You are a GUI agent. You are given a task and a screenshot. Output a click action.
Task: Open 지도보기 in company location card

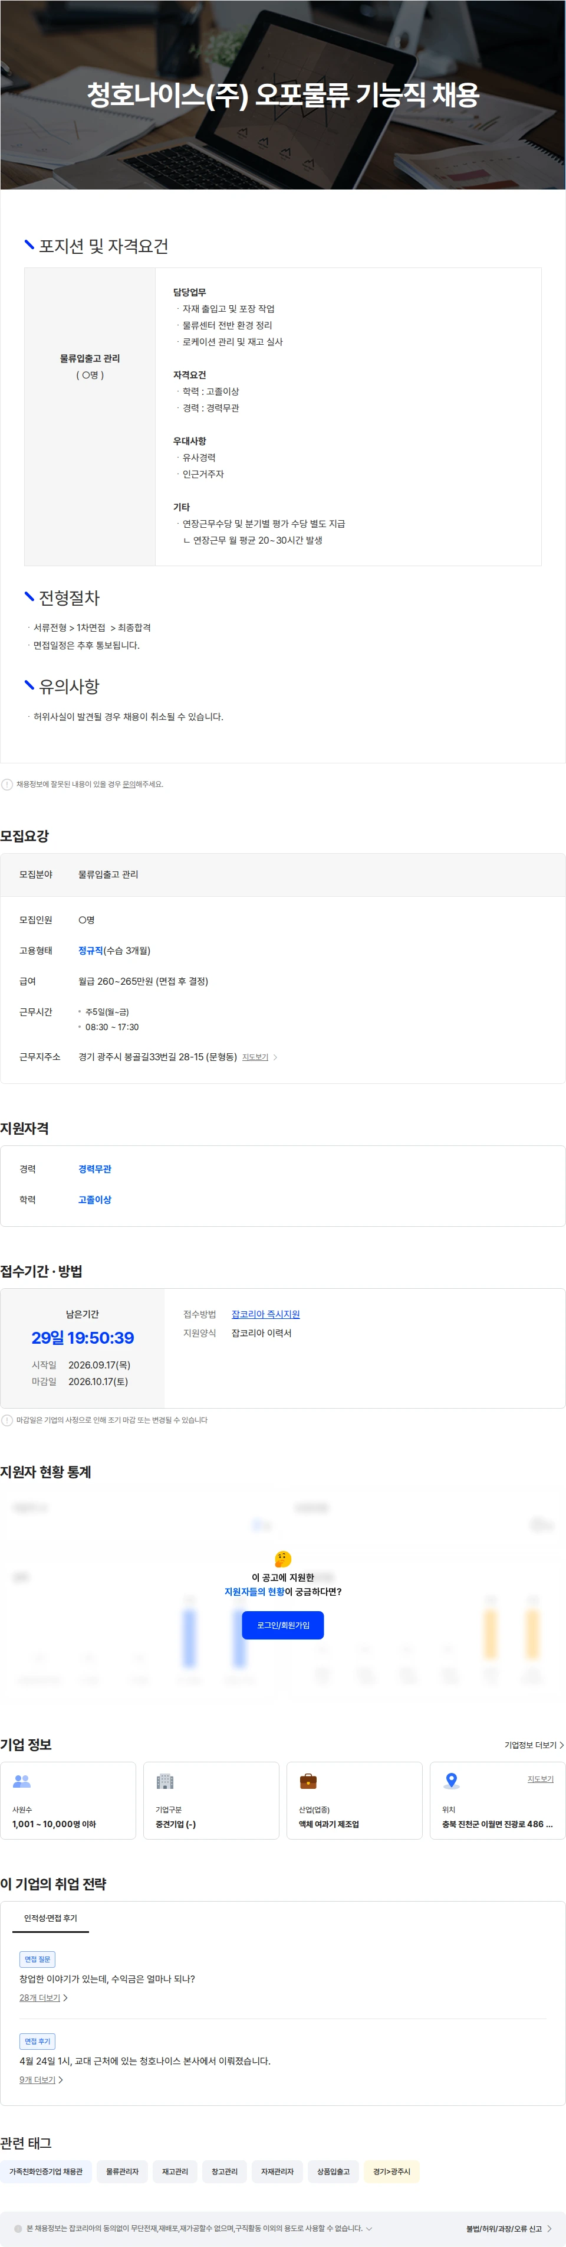pyautogui.click(x=540, y=1779)
